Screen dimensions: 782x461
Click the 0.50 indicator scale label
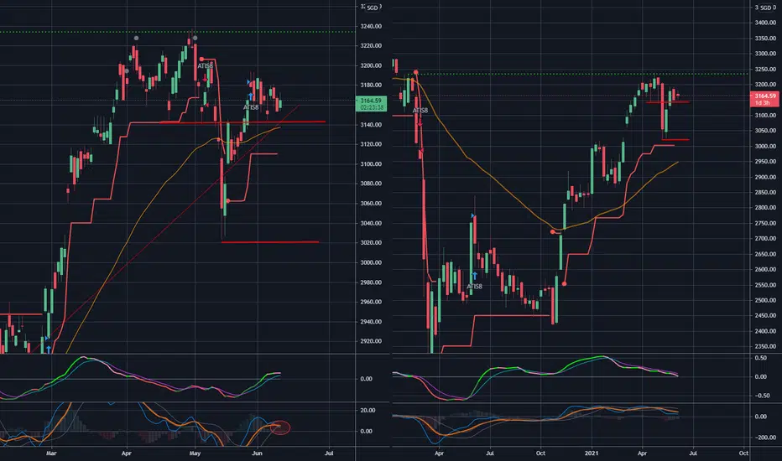click(760, 359)
